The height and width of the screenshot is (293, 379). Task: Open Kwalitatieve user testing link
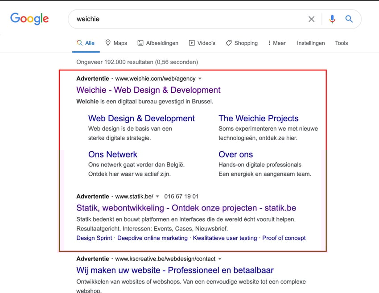click(225, 238)
